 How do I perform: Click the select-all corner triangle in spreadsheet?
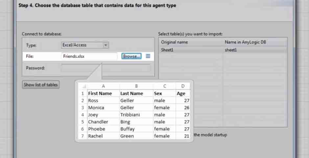coord(83,86)
